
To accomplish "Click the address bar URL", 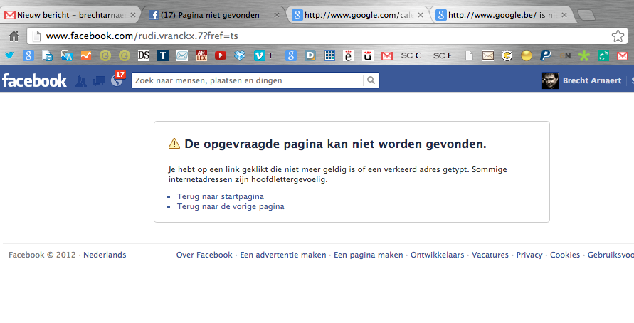I will (x=142, y=36).
